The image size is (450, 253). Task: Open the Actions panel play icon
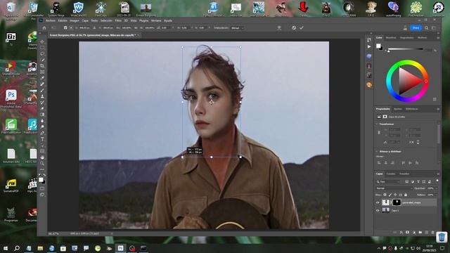point(369,46)
